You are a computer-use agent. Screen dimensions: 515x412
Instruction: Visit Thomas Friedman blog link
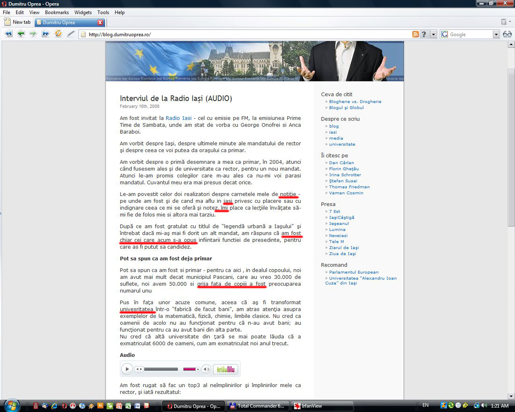(x=349, y=187)
